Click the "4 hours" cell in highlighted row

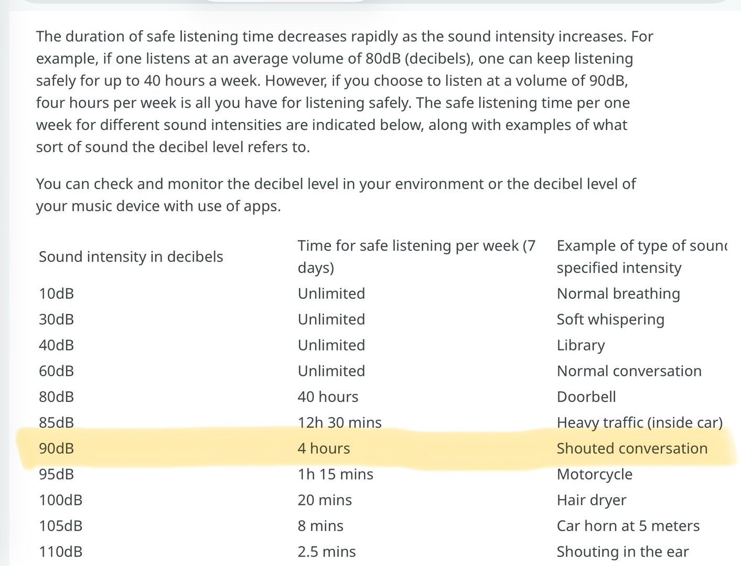(324, 449)
